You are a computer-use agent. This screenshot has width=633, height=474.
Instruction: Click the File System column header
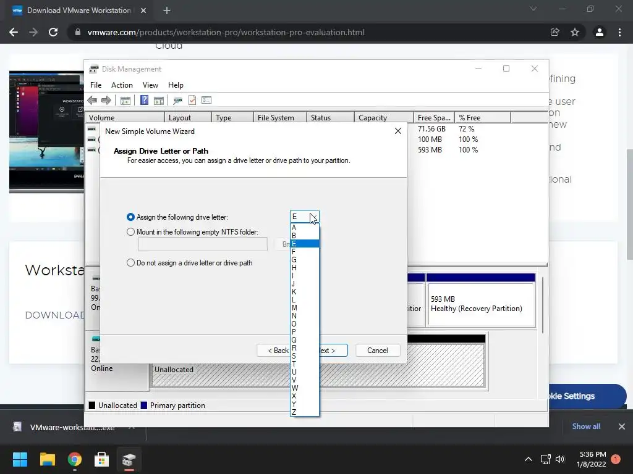(x=280, y=118)
